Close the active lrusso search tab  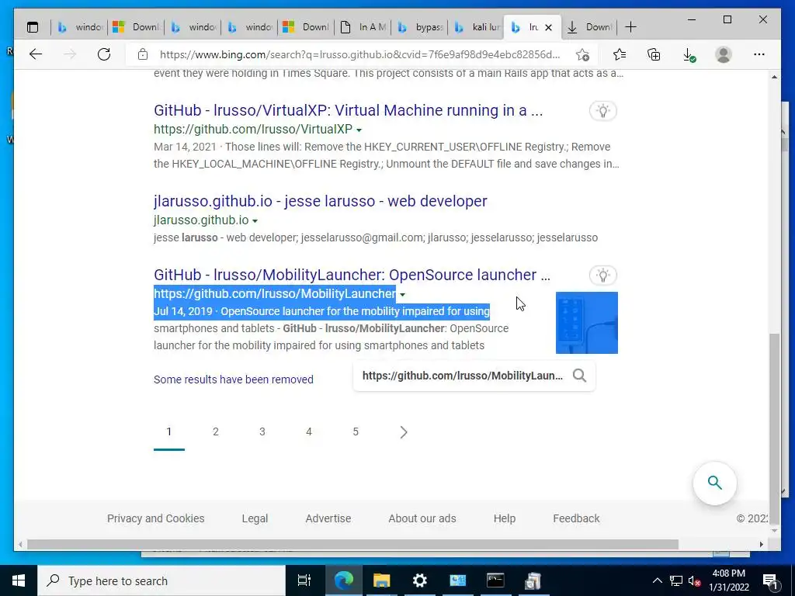pos(548,27)
